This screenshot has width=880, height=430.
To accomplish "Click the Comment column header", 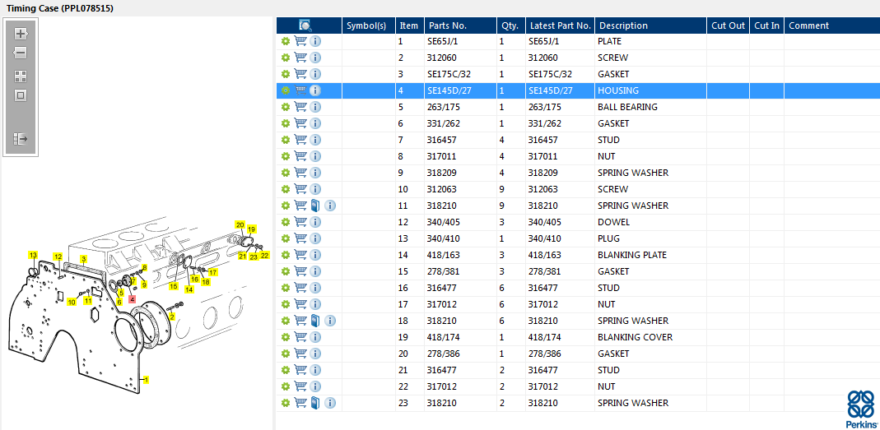I will [x=831, y=25].
